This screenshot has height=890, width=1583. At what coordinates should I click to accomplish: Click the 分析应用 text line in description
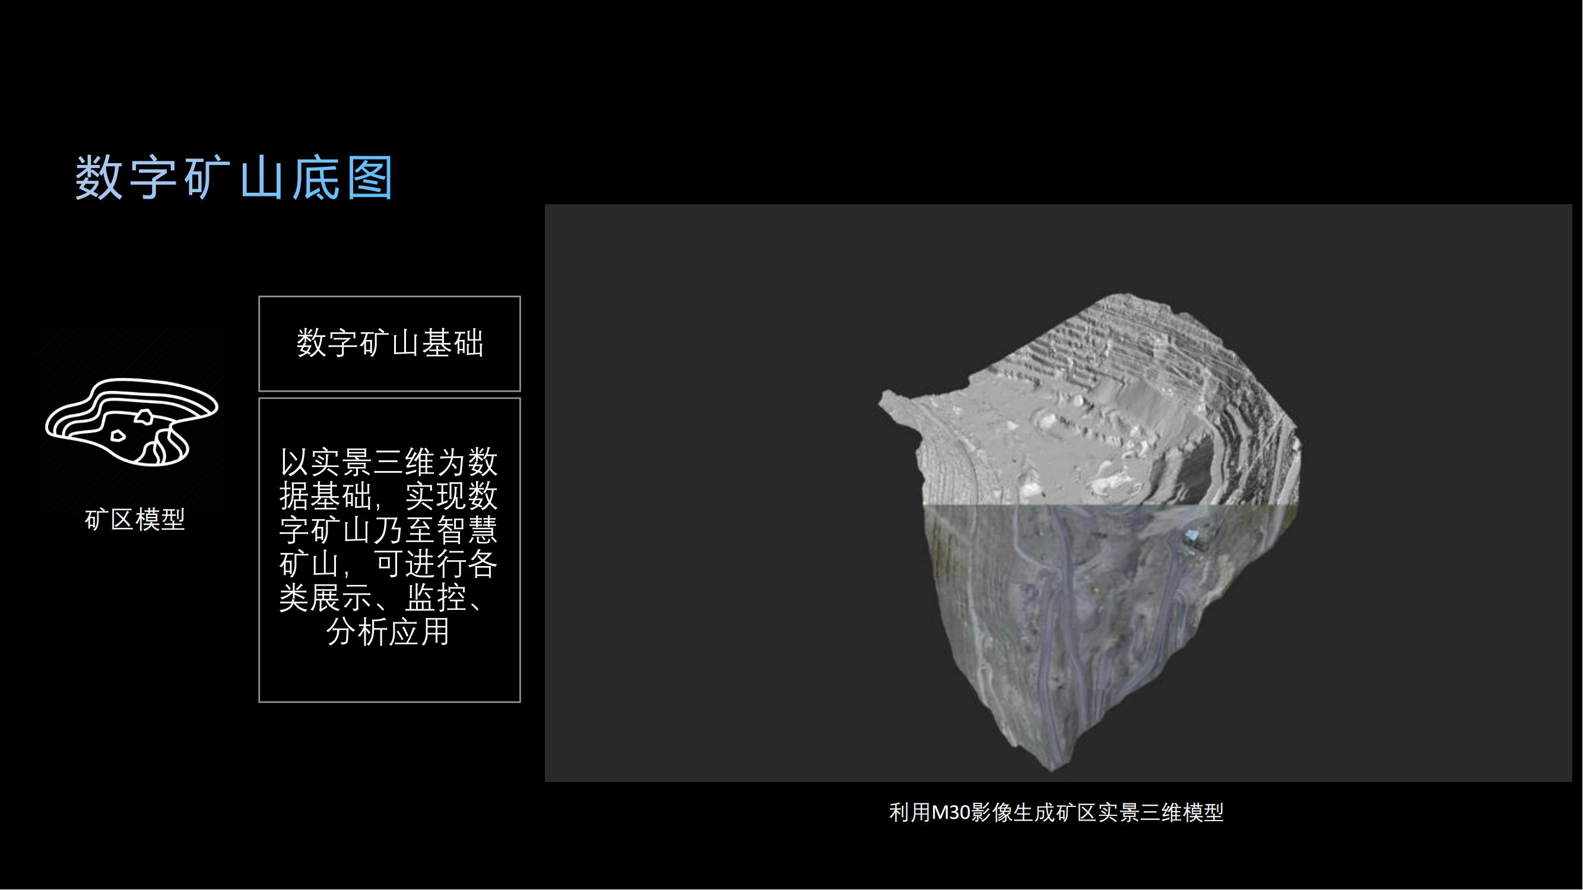point(388,631)
